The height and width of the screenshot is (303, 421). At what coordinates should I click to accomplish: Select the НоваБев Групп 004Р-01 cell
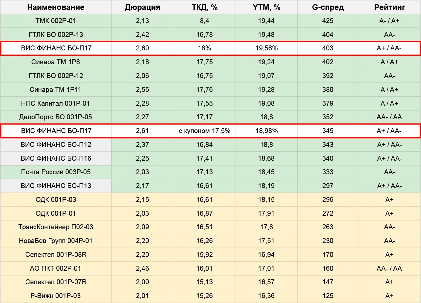56,241
